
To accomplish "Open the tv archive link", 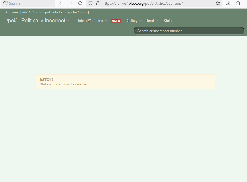I will click(x=81, y=12).
